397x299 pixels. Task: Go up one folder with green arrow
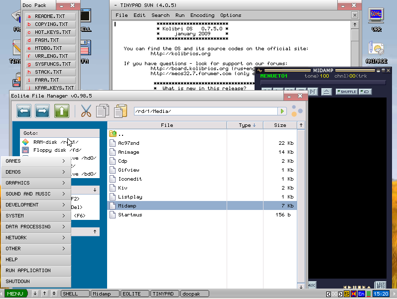pyautogui.click(x=62, y=111)
